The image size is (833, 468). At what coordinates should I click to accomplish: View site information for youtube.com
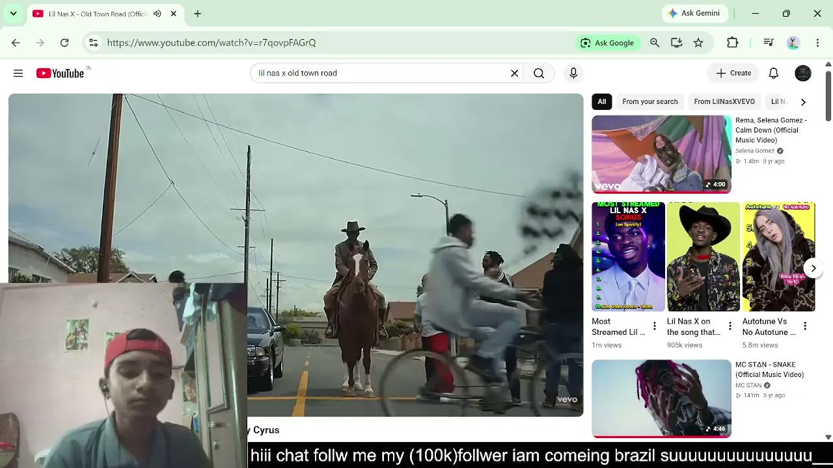coord(94,43)
